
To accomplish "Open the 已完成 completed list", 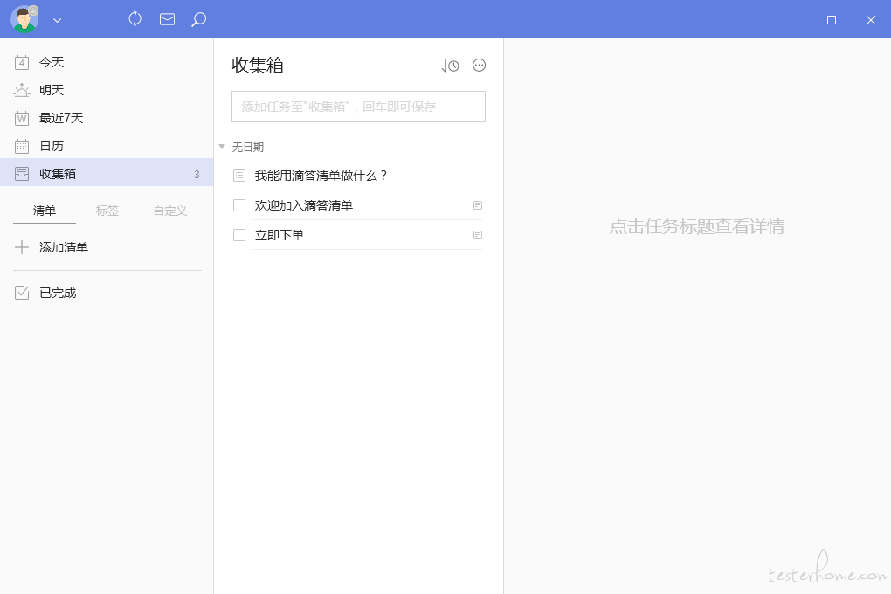I will (x=58, y=293).
